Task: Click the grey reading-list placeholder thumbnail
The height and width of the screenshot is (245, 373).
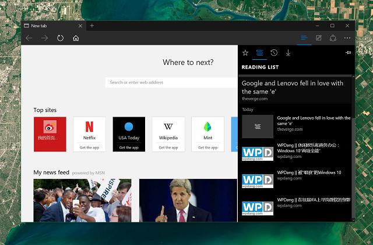Action: (x=258, y=127)
